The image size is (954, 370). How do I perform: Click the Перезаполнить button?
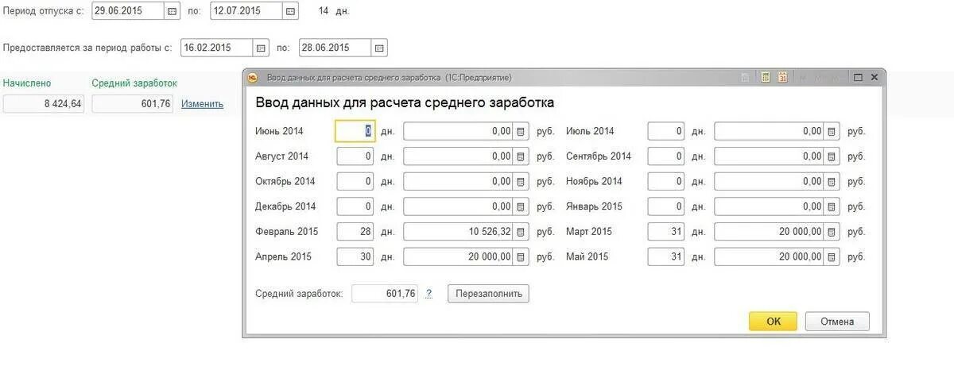pyautogui.click(x=488, y=294)
